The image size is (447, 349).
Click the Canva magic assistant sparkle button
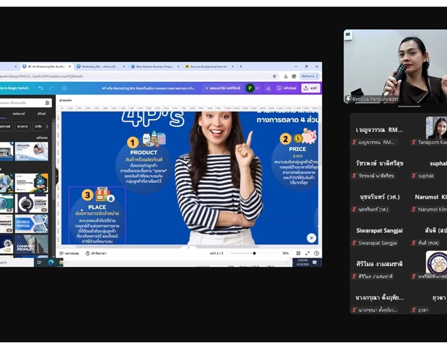click(311, 238)
